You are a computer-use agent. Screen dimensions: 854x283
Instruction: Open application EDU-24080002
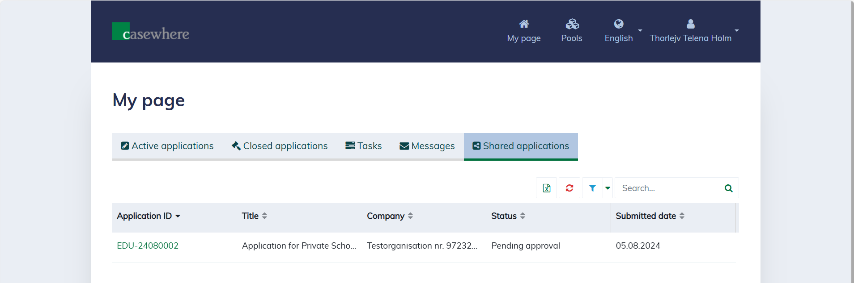(x=148, y=246)
